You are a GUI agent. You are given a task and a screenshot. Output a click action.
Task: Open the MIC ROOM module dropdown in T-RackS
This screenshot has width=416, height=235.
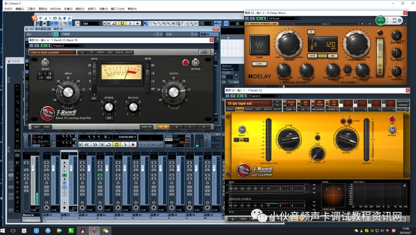(x=319, y=109)
